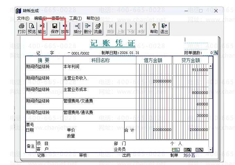Maximize the 转帐生成 window

201,11
